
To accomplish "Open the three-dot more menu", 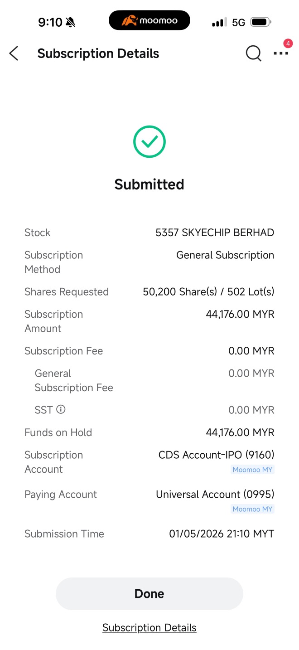I will coord(281,53).
